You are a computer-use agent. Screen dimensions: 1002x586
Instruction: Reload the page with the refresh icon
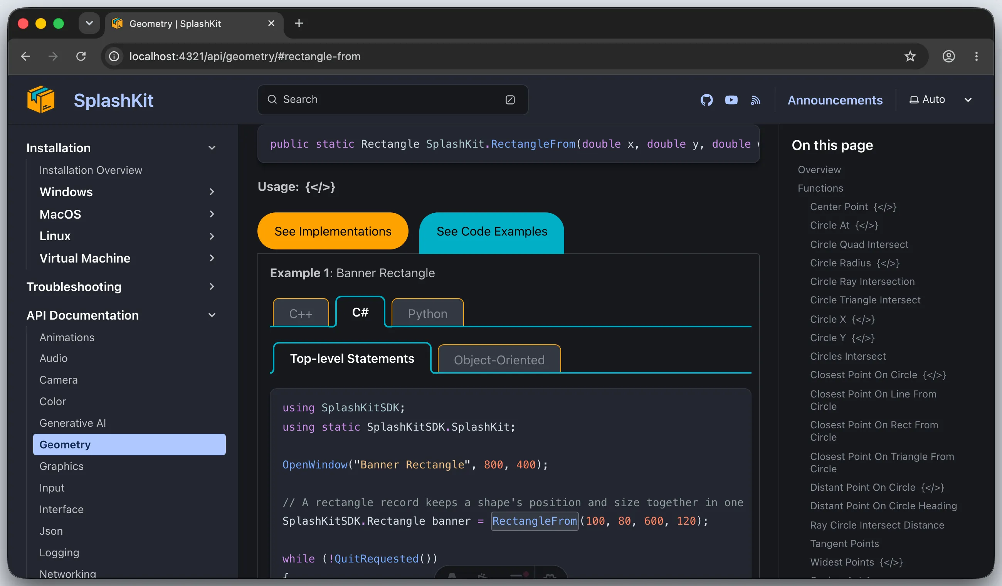click(81, 57)
